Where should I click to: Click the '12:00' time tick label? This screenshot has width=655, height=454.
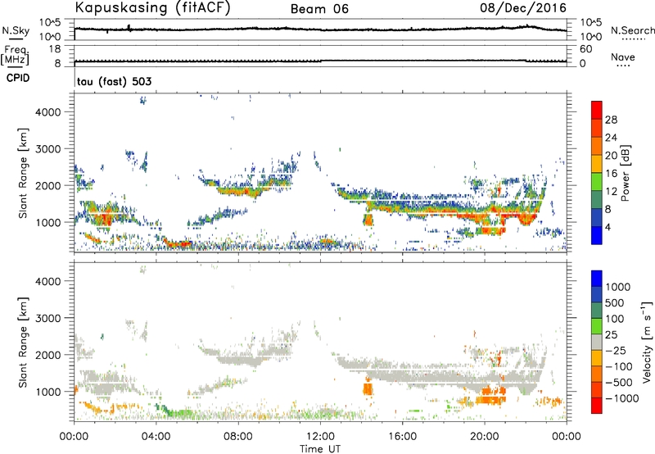tap(320, 437)
